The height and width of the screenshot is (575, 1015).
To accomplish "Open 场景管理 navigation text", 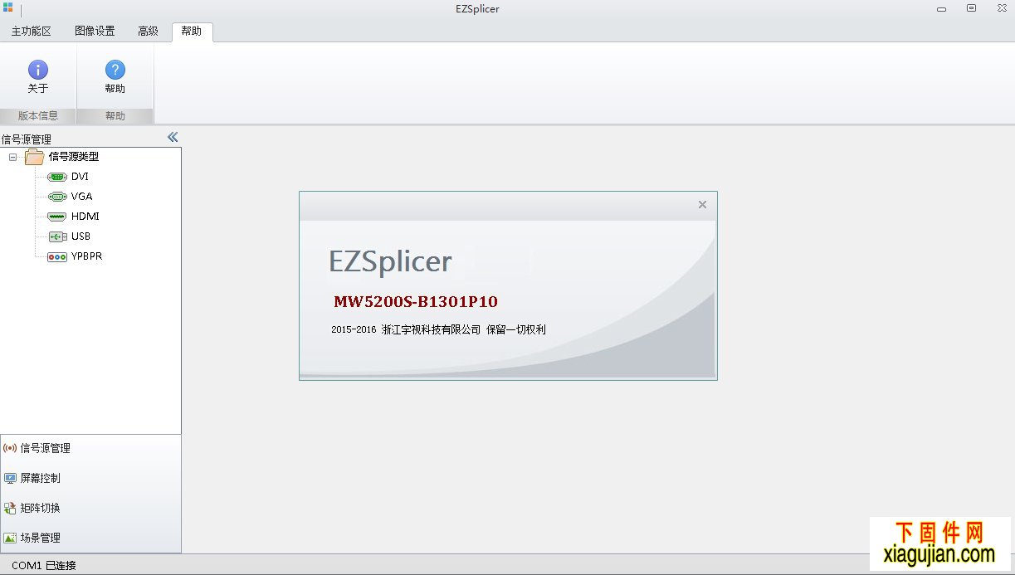I will click(x=40, y=538).
